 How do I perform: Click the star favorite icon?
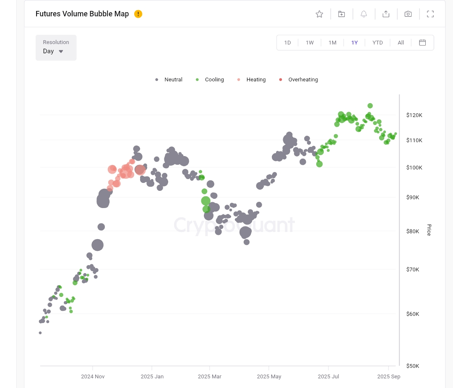click(x=319, y=14)
